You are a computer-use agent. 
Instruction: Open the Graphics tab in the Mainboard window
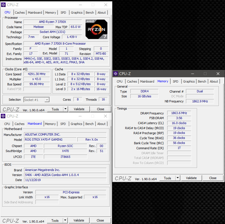[x=76, y=124]
